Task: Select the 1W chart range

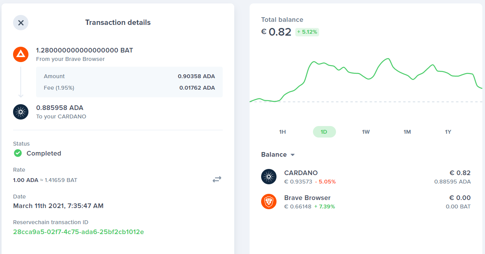Action: point(366,132)
